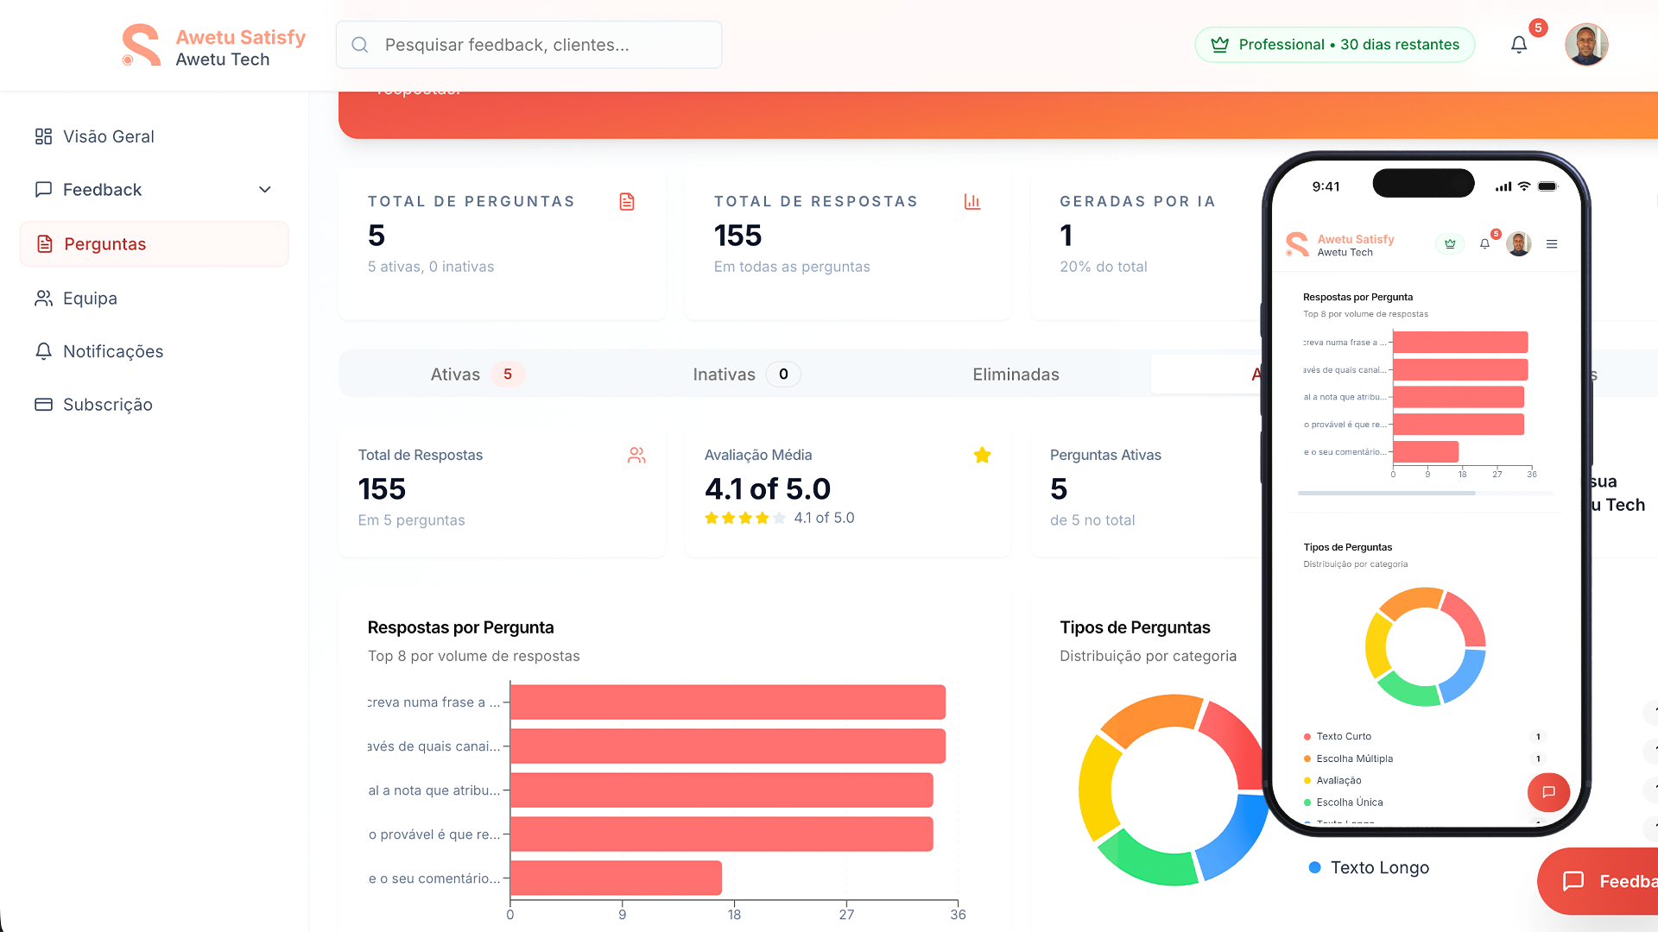
Task: Open hamburger menu in phone preview
Action: [1552, 244]
